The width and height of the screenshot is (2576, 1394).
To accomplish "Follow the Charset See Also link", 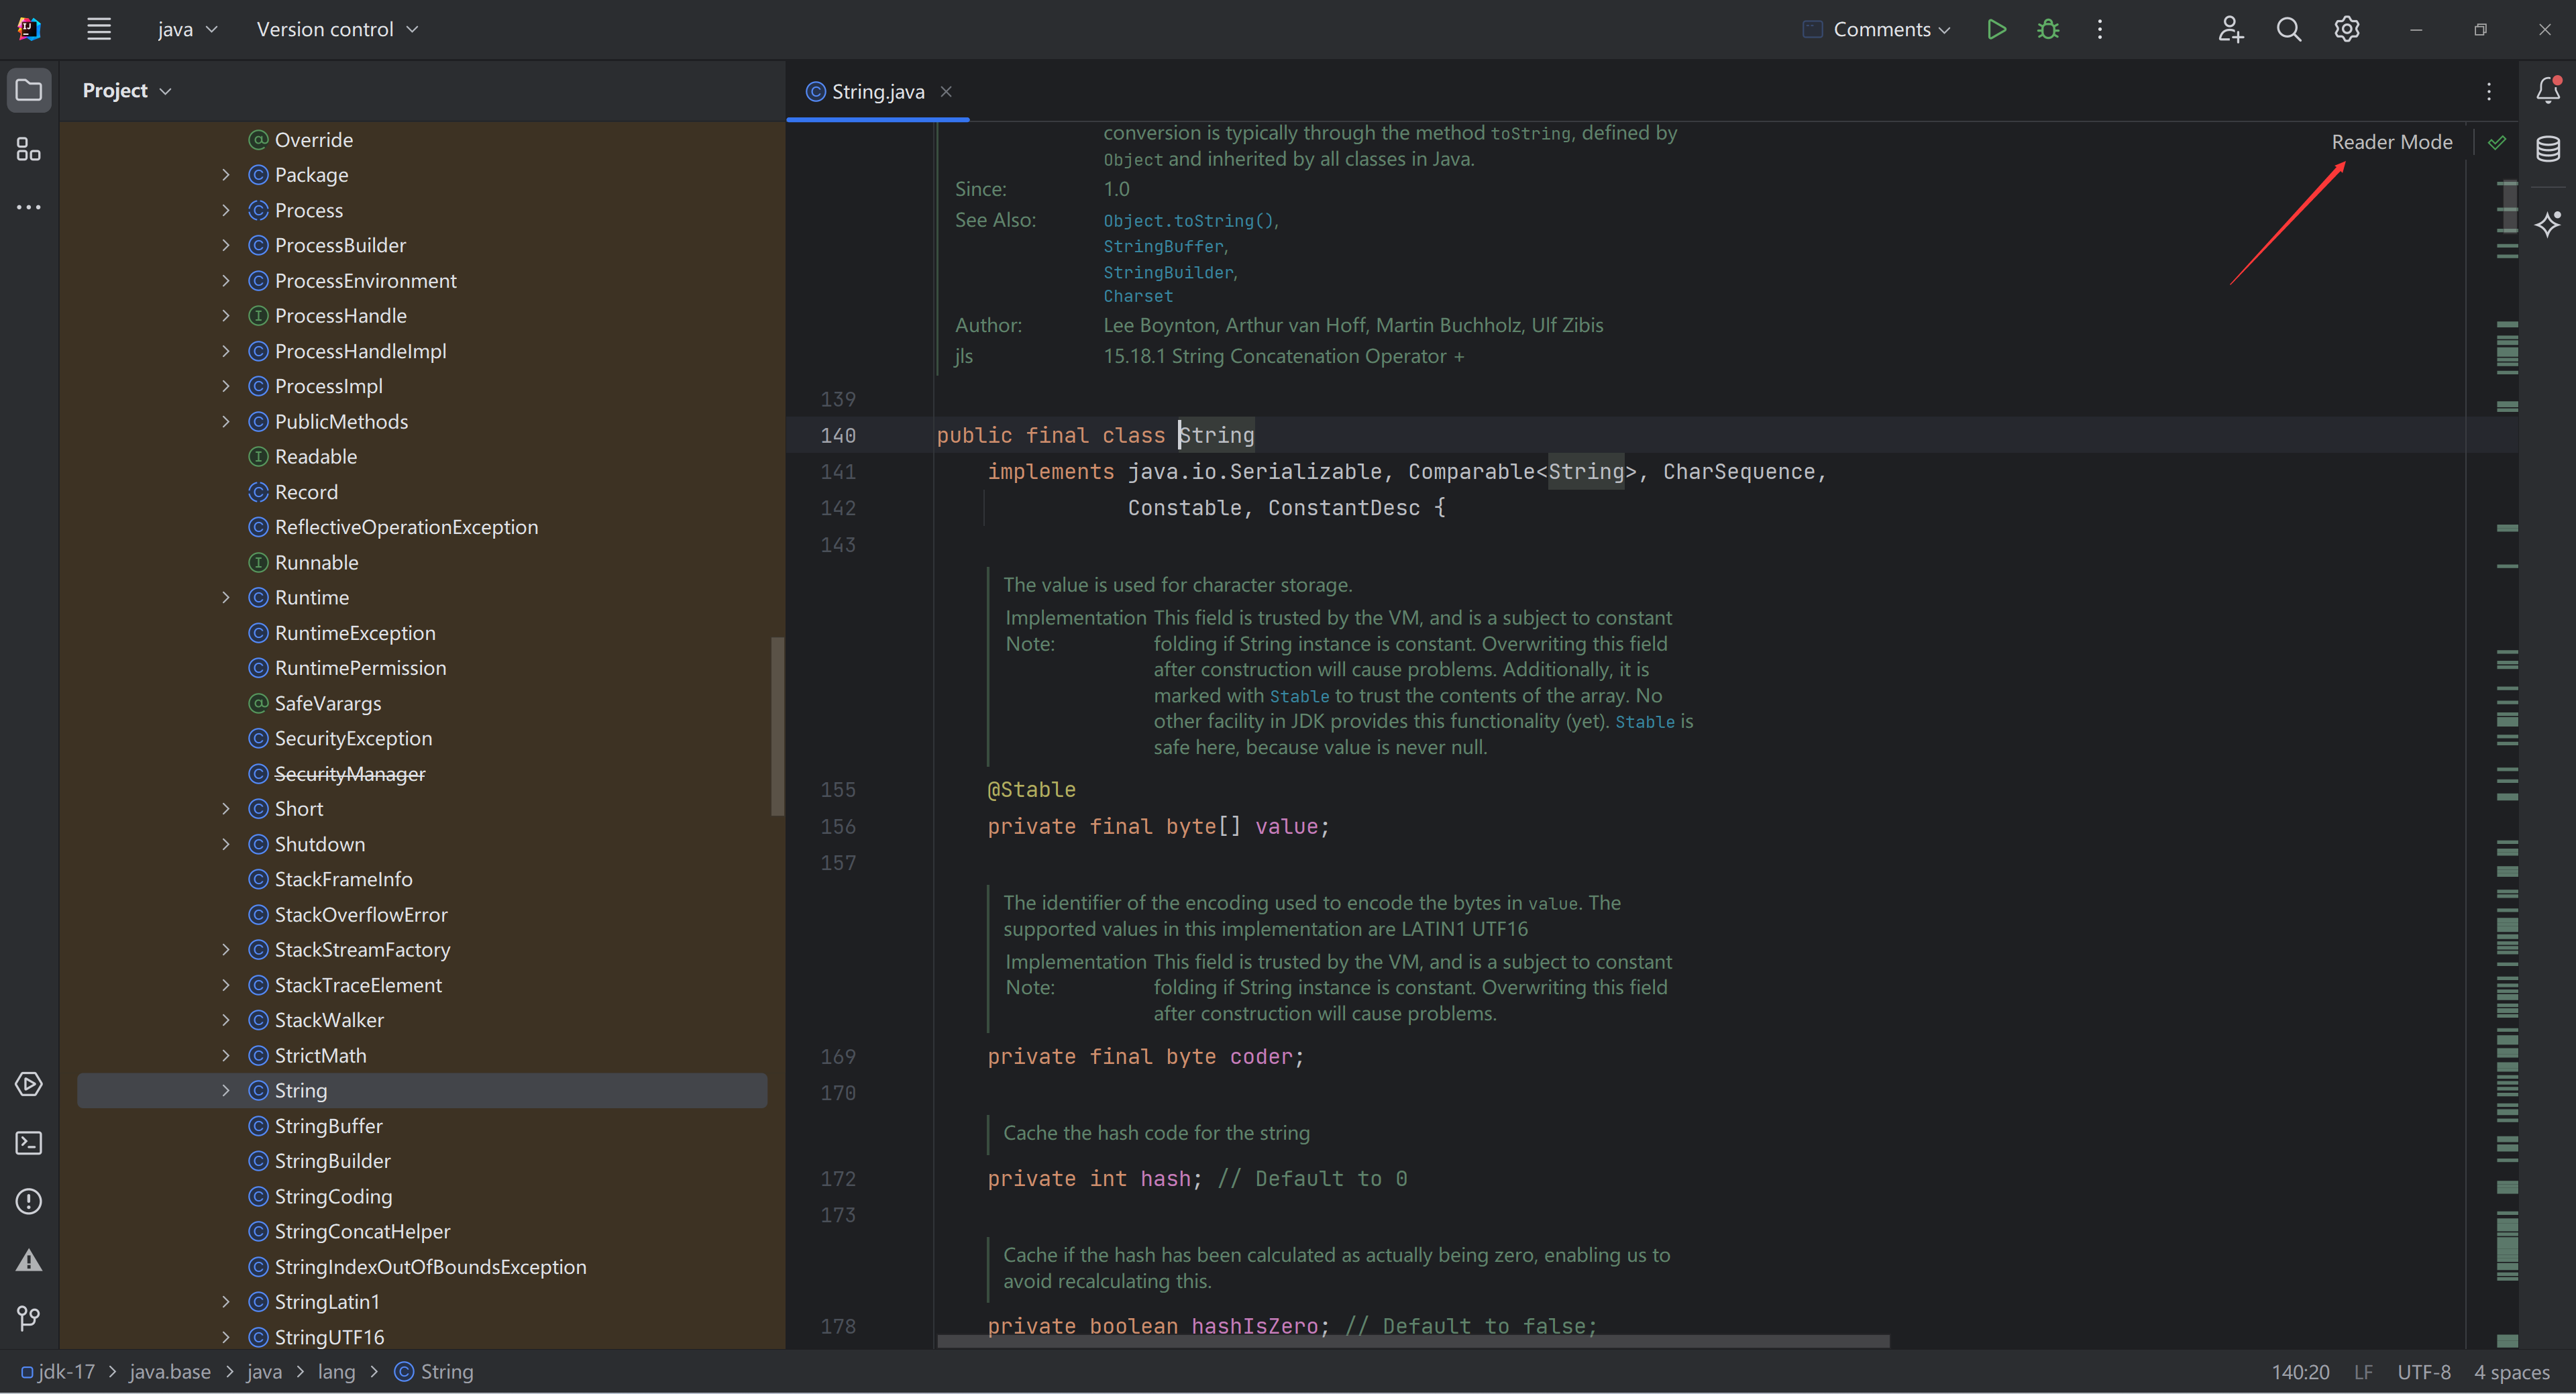I will [1138, 296].
